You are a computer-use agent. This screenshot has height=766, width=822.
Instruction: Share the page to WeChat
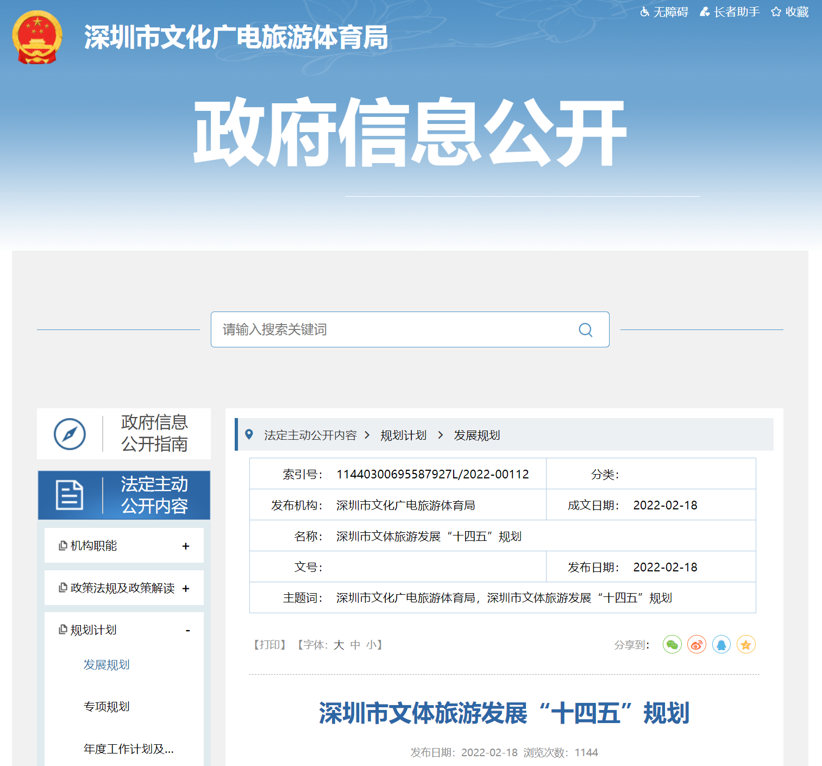coord(672,645)
